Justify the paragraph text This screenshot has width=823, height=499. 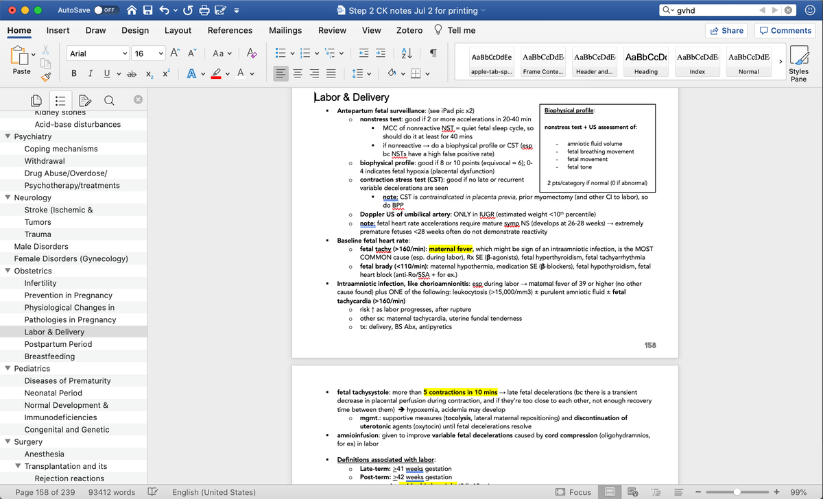[x=331, y=73]
